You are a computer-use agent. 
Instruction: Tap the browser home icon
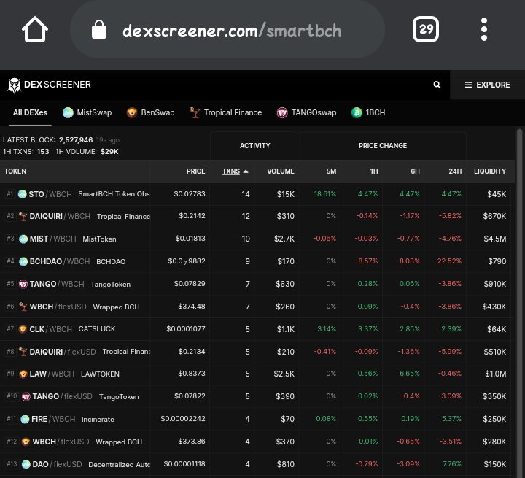tap(35, 29)
